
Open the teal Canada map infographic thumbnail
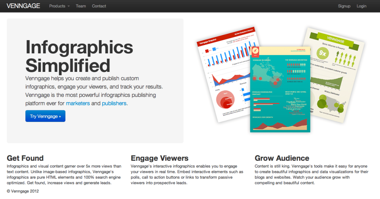point(280,90)
